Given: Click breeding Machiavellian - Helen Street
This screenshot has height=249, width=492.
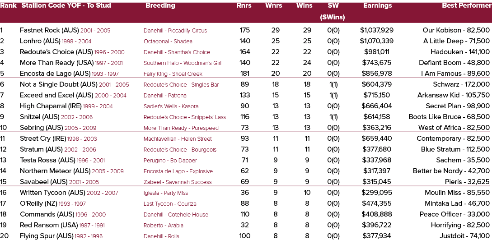Looking at the screenshot, I should tap(178, 139).
